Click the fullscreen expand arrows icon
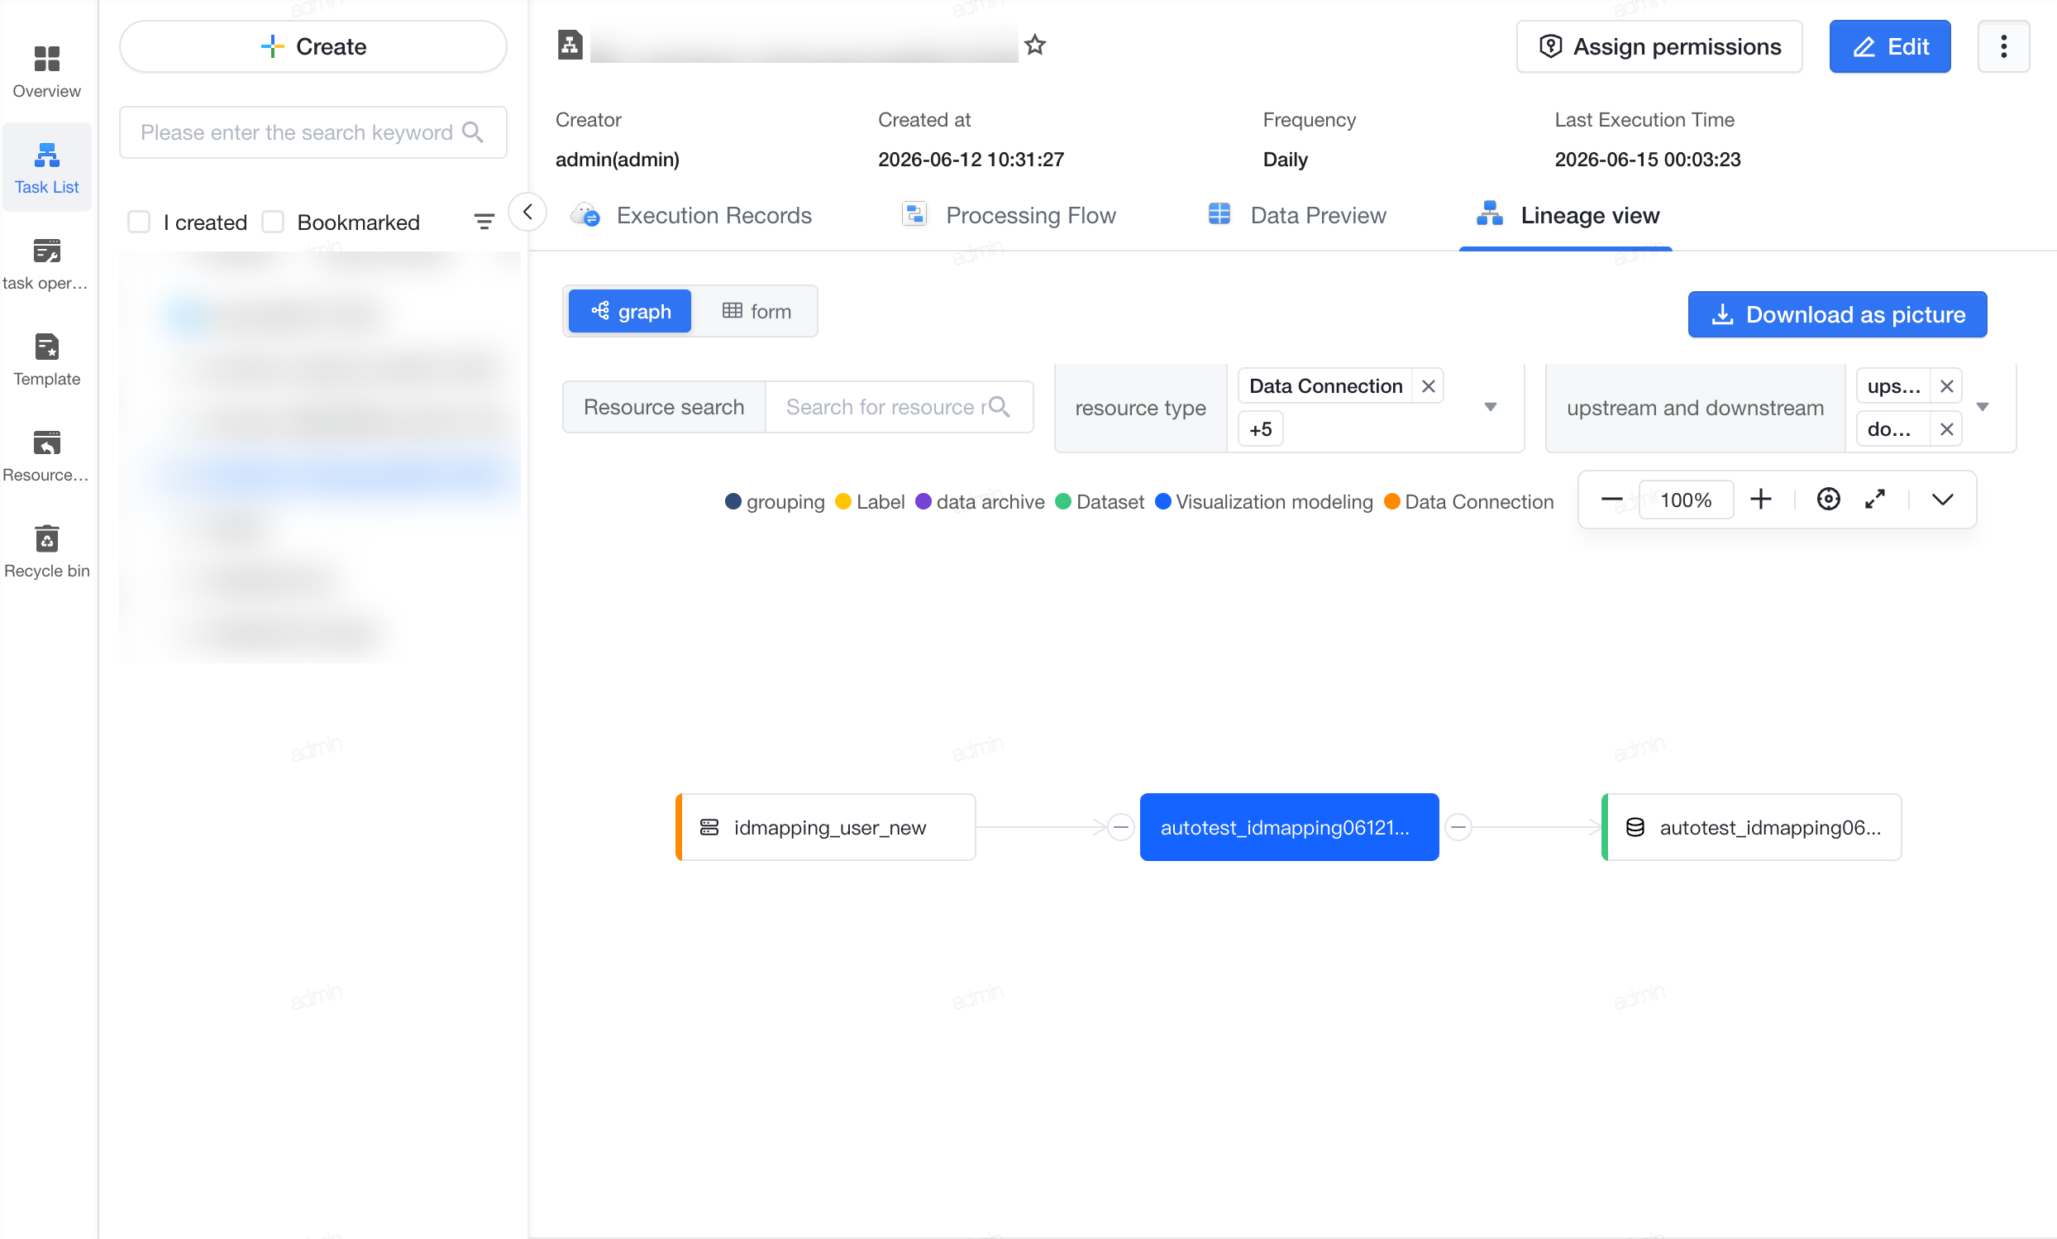2057x1239 pixels. click(x=1875, y=500)
